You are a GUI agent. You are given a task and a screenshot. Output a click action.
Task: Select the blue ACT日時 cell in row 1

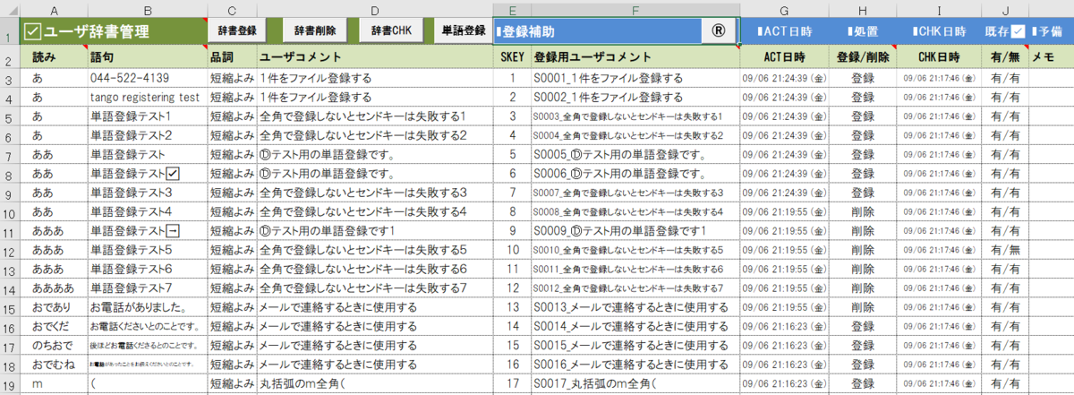click(x=784, y=30)
